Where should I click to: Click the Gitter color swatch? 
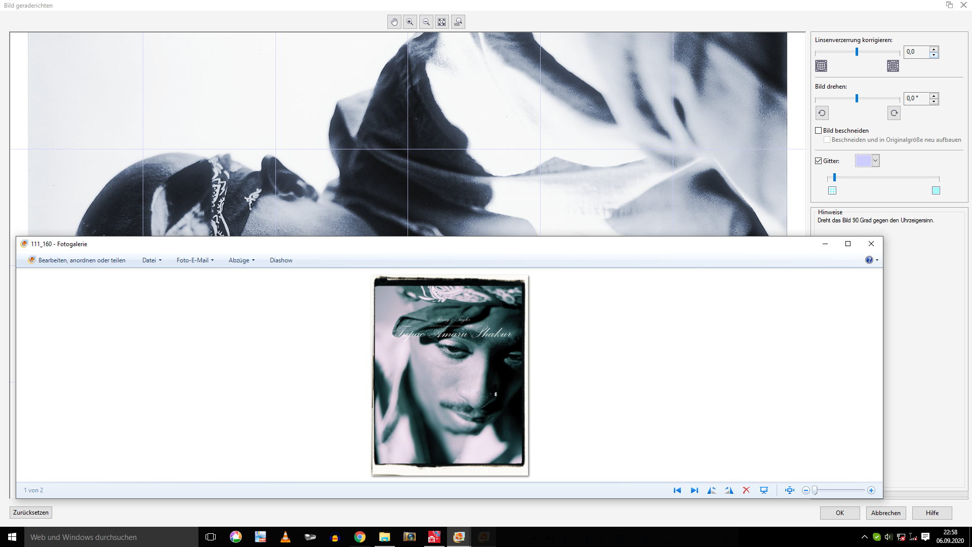[863, 161]
